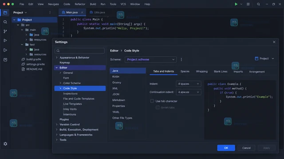Open the Refactor menu
The height and width of the screenshot is (159, 284).
pos(80,4)
